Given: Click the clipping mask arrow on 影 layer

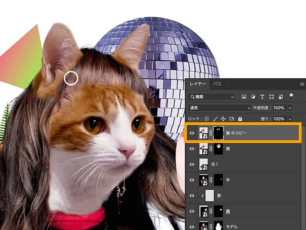Looking at the screenshot, I should 203,195.
